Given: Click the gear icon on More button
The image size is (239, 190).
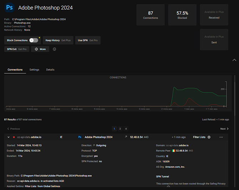Looking at the screenshot, I should click(36, 49).
